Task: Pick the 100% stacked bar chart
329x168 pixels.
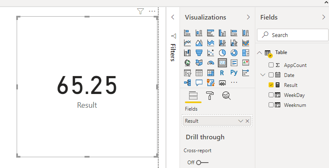Action: [234, 33]
